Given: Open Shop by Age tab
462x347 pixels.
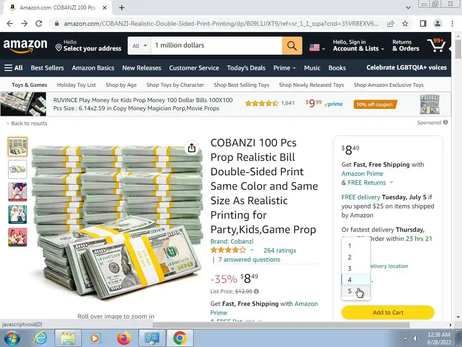Looking at the screenshot, I should point(121,85).
